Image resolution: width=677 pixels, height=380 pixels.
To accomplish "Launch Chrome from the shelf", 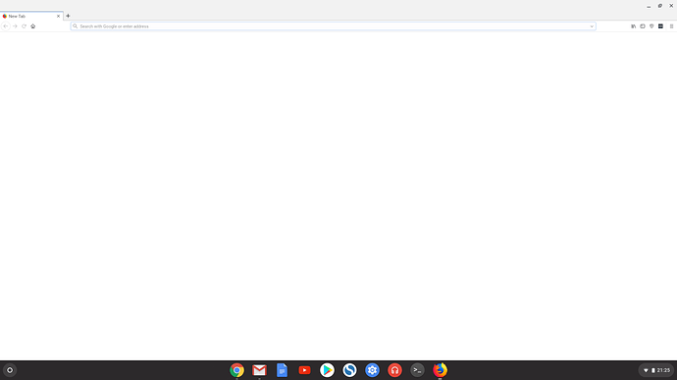I will 236,370.
